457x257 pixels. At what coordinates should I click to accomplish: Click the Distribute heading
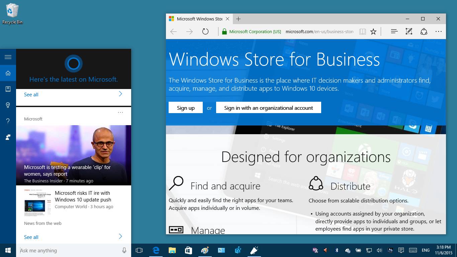350,186
